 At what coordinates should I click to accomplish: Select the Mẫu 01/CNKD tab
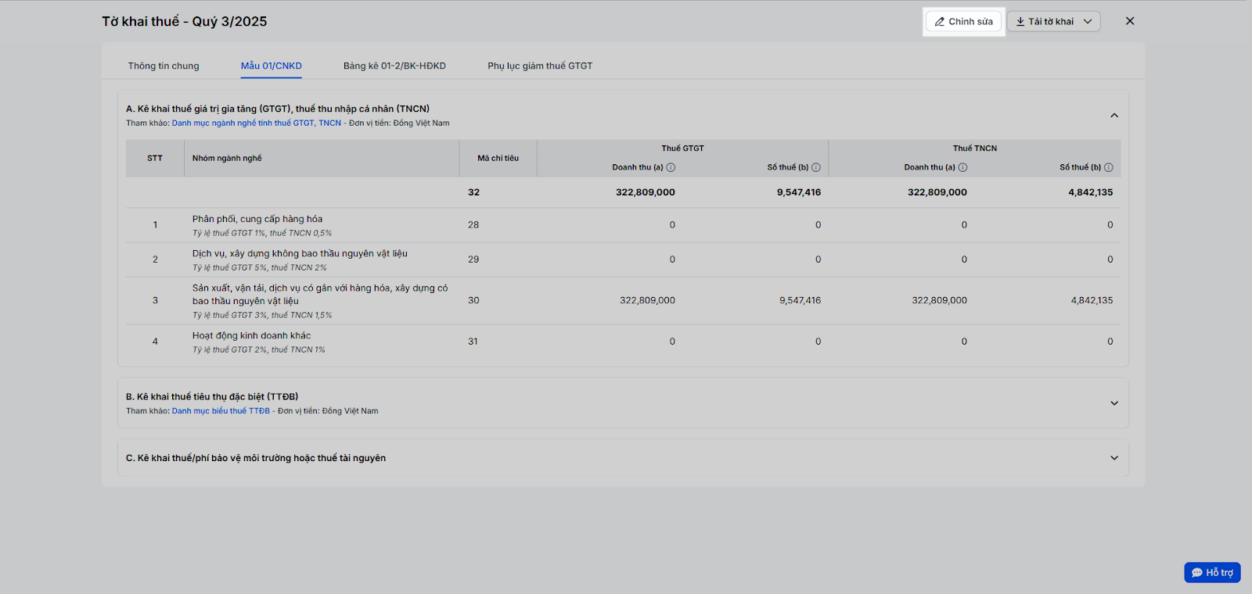[x=271, y=66]
